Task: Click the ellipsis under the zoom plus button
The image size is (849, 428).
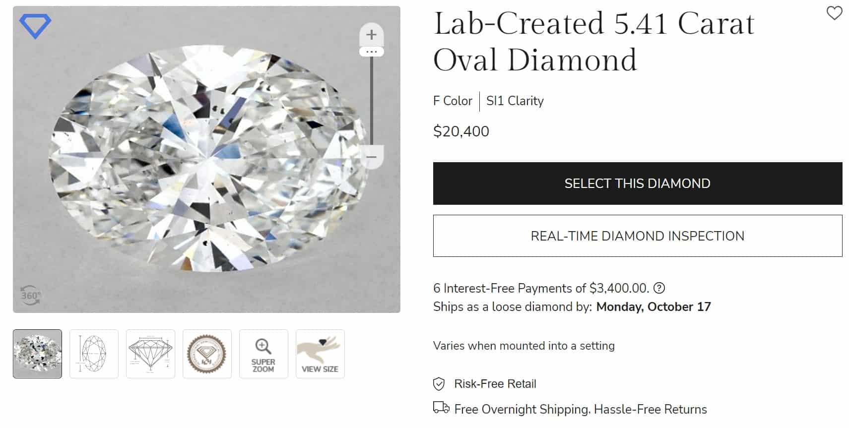Action: coord(371,51)
